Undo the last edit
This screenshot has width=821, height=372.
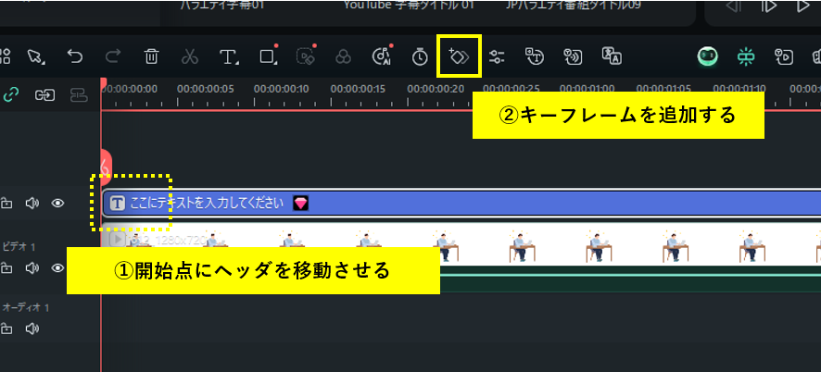click(x=75, y=56)
